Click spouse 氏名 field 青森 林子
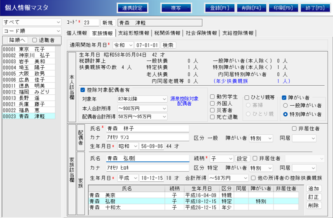The width and height of the screenshot is (333, 218). click(148, 129)
